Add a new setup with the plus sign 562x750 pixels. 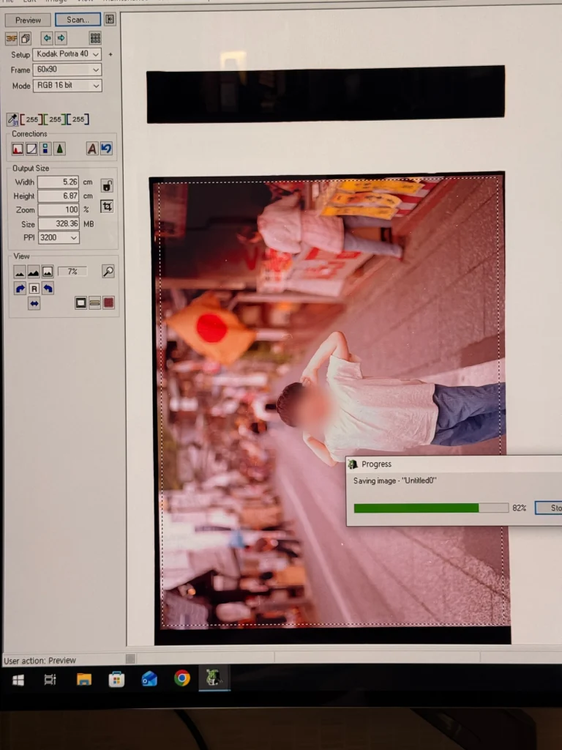(x=110, y=54)
